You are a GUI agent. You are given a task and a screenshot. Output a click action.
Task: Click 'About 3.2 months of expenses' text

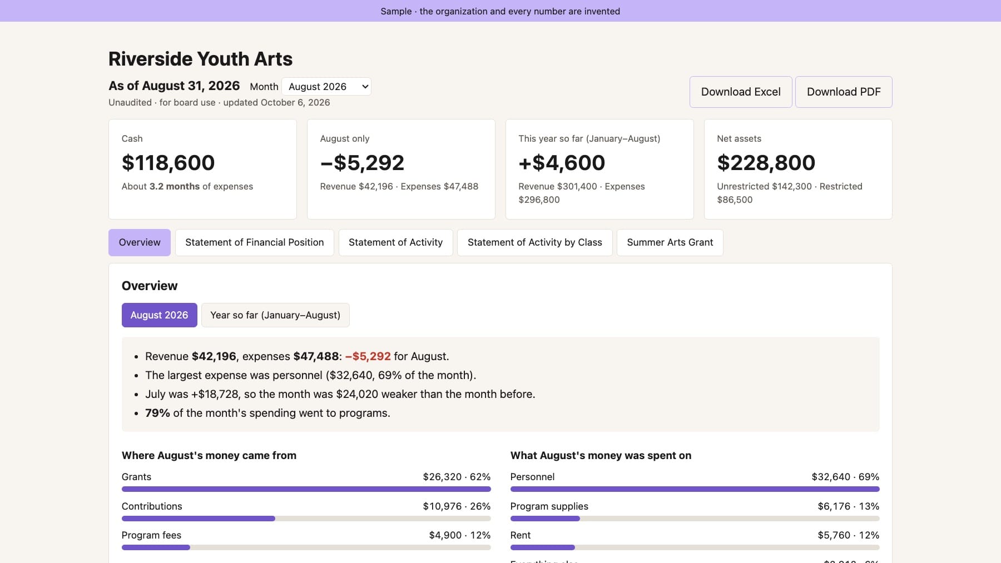(x=187, y=186)
